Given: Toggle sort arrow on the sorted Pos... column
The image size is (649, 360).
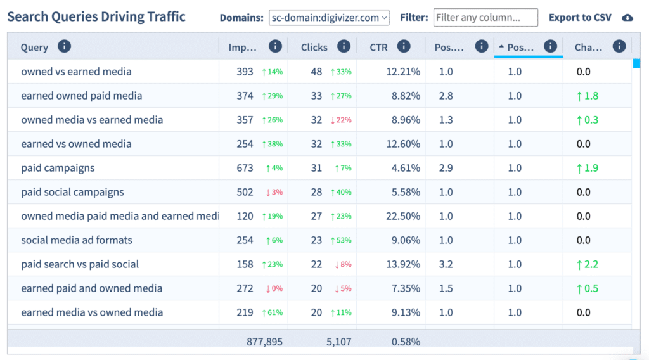Looking at the screenshot, I should (502, 47).
